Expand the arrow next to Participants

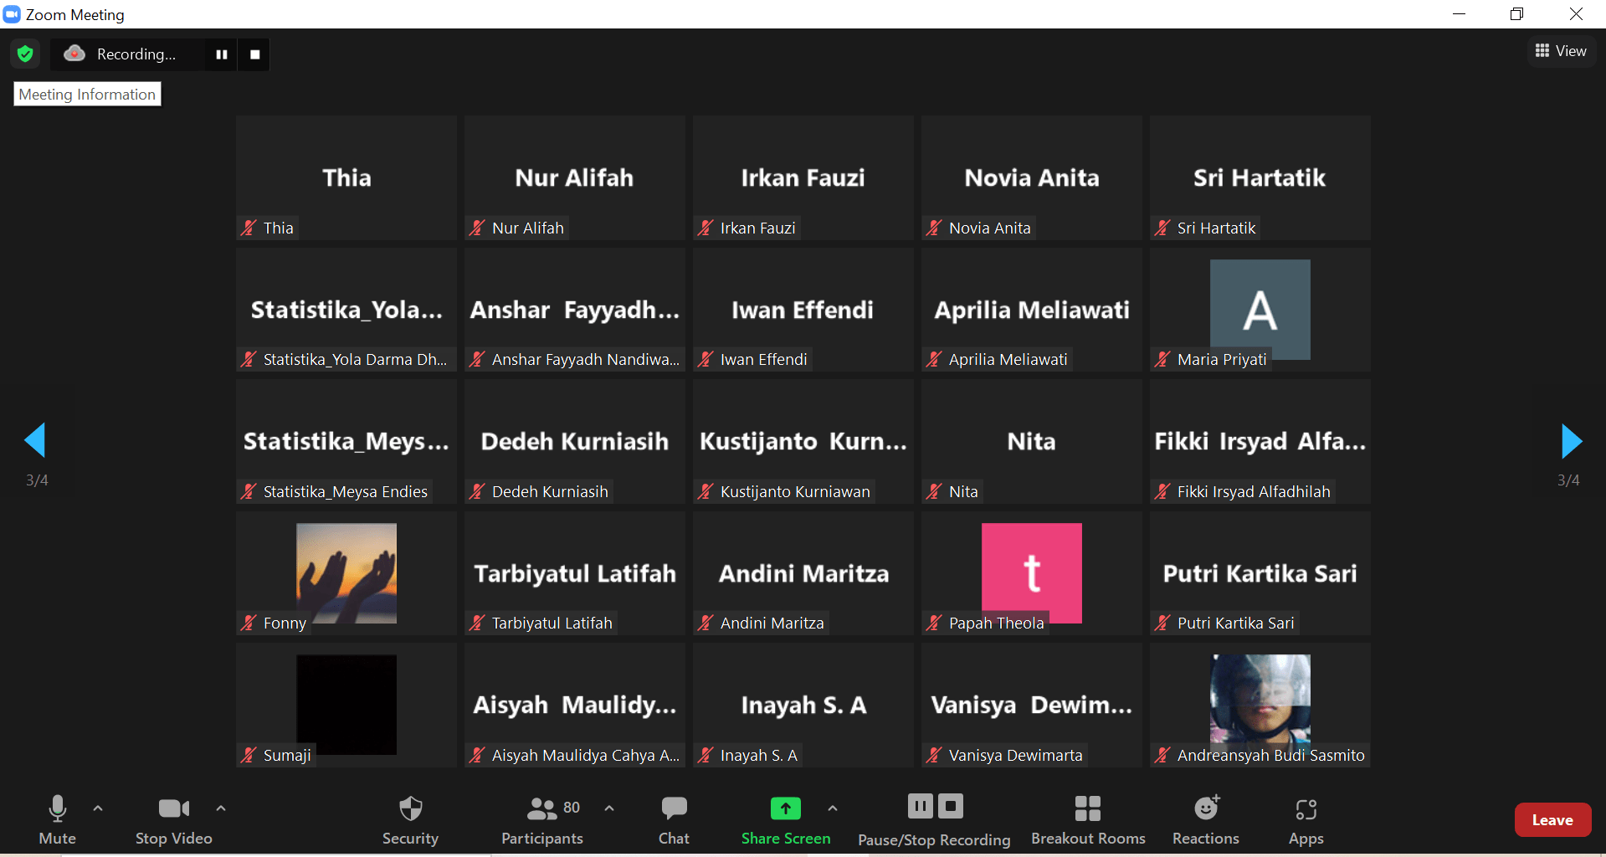[609, 808]
